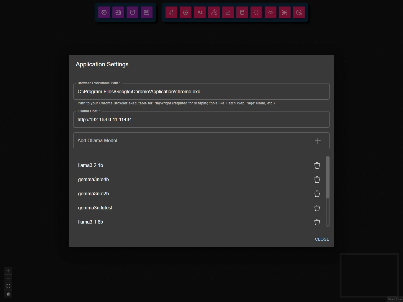Open settings via the purple gear icon

click(104, 12)
